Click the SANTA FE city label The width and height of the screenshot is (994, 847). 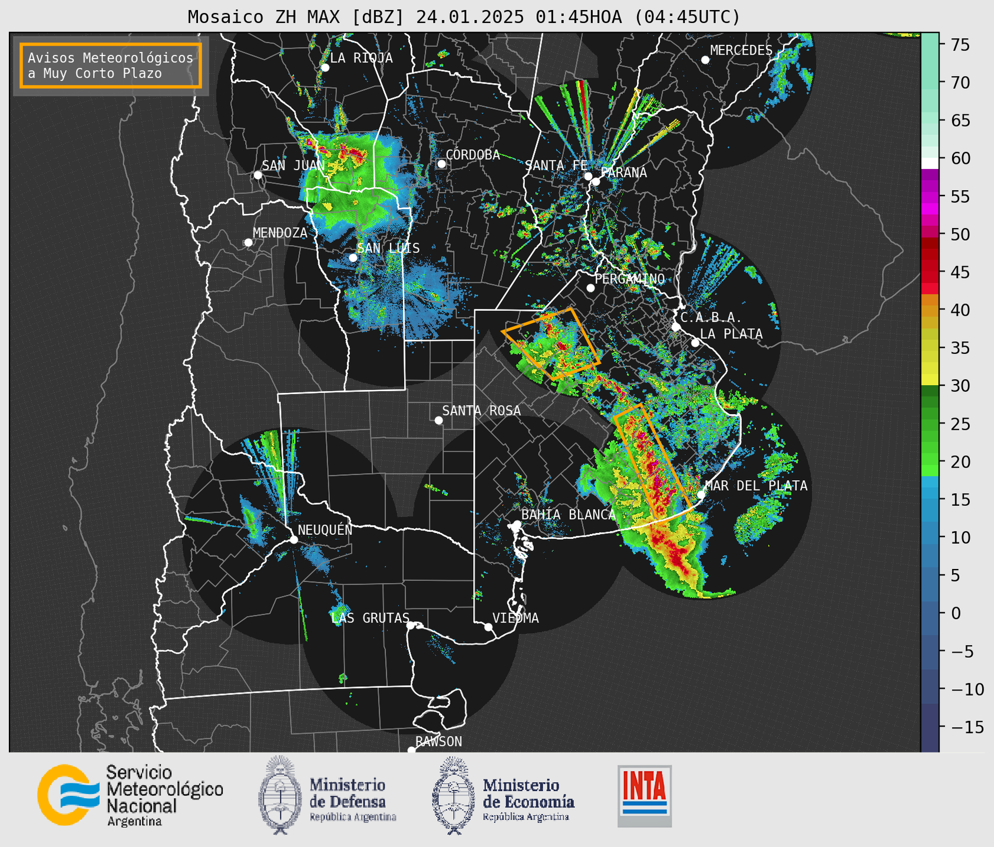click(556, 166)
